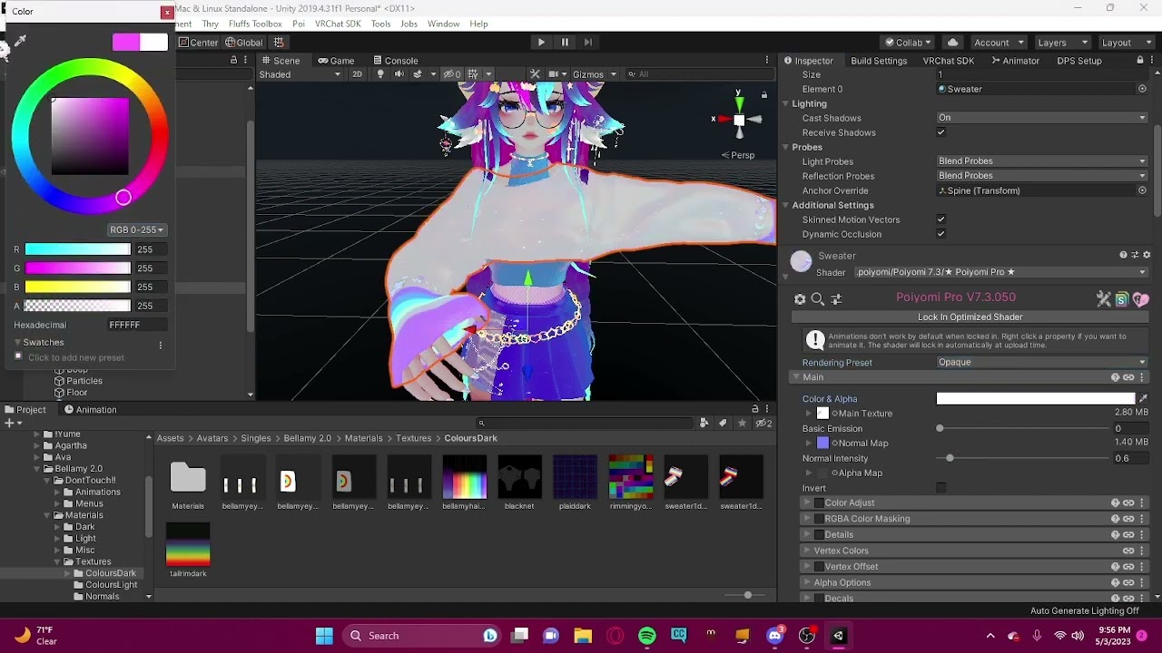The image size is (1162, 653).
Task: Toggle the Global rotation mode button
Action: (244, 42)
